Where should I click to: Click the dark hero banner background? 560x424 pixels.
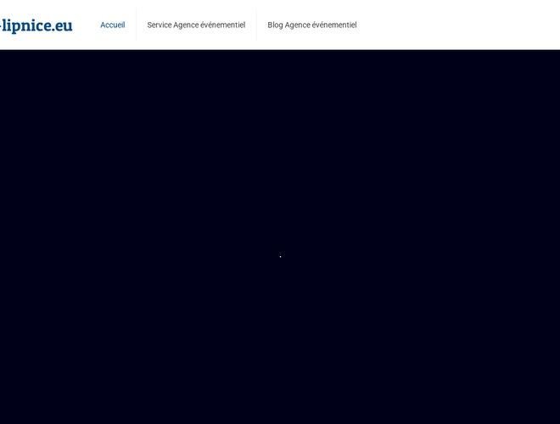tap(280, 170)
